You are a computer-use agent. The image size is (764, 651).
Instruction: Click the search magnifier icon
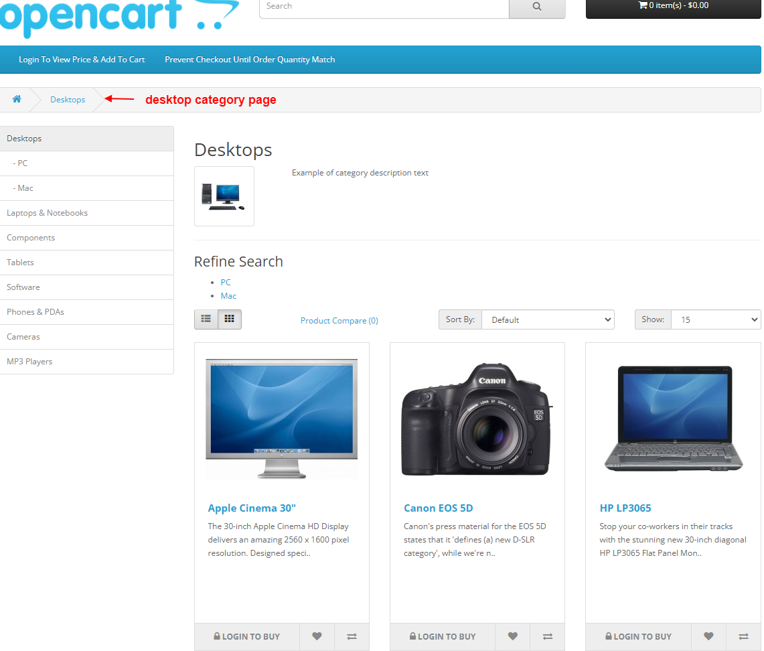[x=536, y=6]
